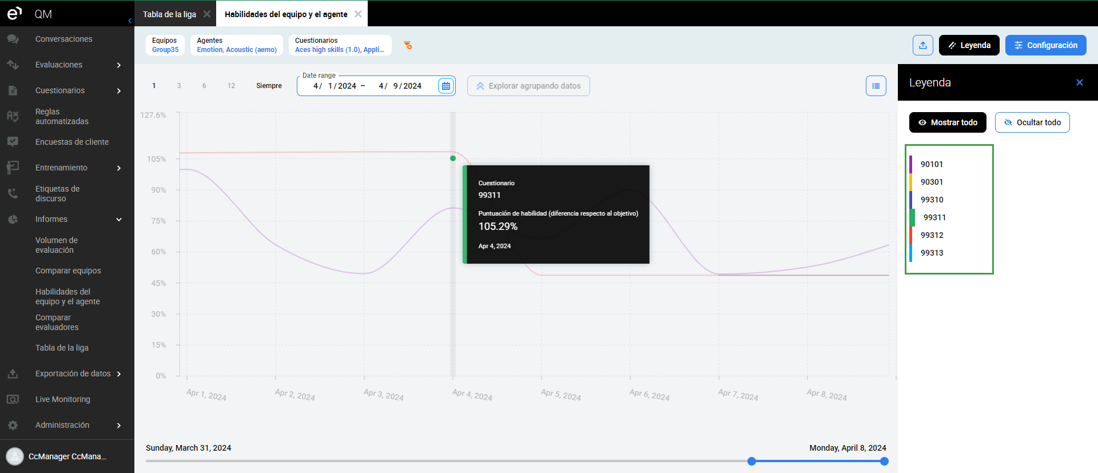Click the right timeline slider handle
1098x473 pixels.
884,461
